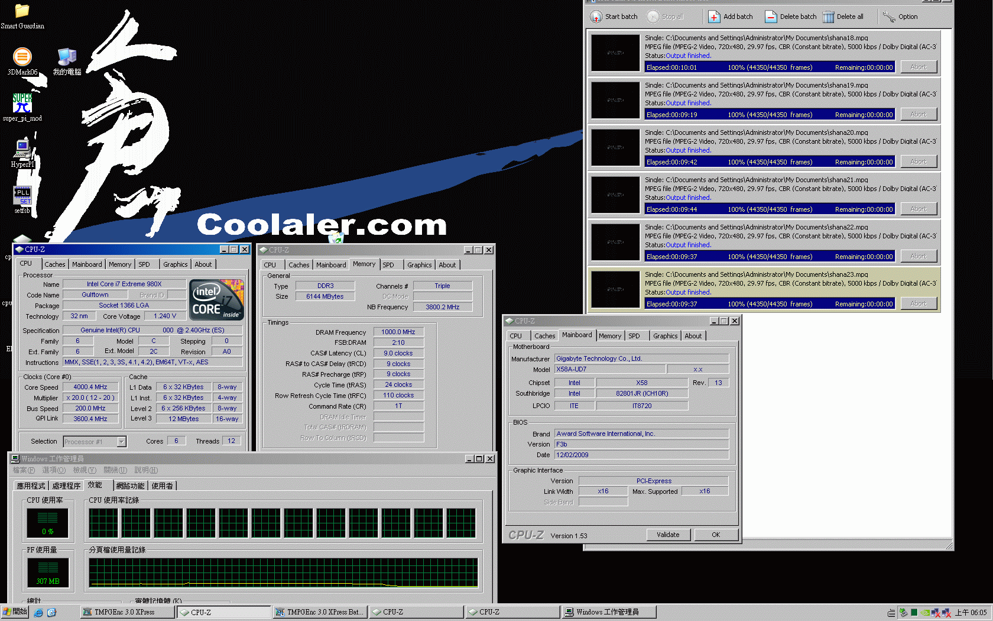
Task: Open the Smart Guardian desktop folder
Action: click(22, 16)
